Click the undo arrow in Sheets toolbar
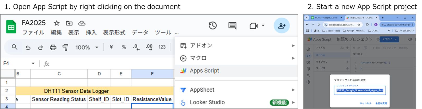The height and width of the screenshot is (109, 422). pos(28,47)
